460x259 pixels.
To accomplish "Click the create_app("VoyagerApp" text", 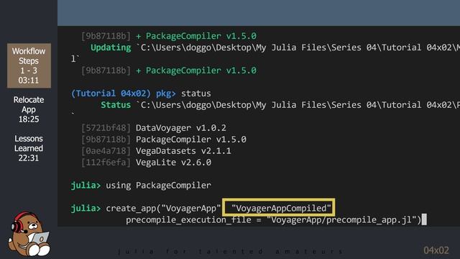I will (163, 208).
